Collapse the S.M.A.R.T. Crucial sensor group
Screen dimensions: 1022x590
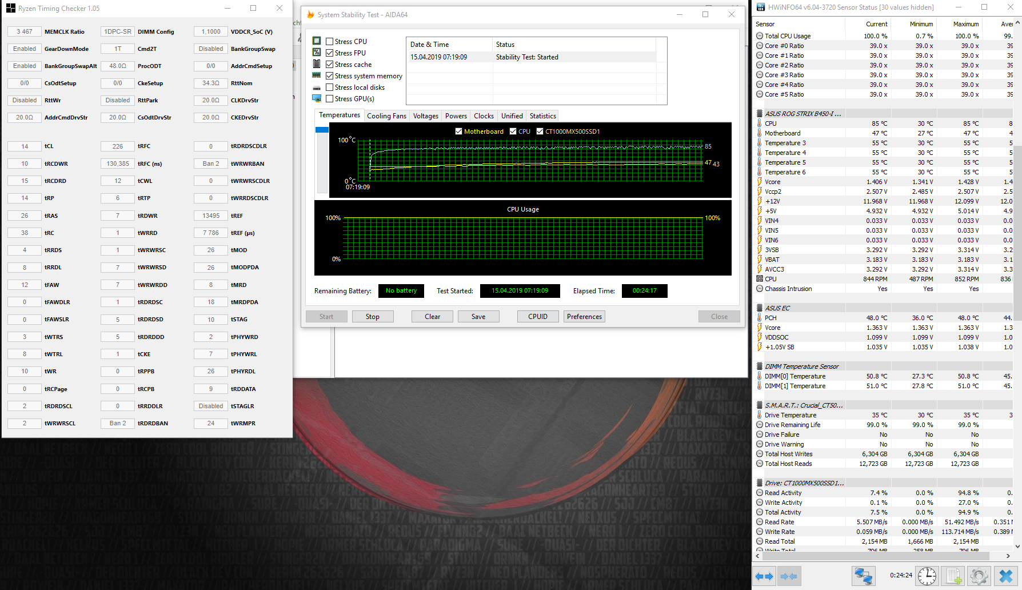(x=760, y=405)
